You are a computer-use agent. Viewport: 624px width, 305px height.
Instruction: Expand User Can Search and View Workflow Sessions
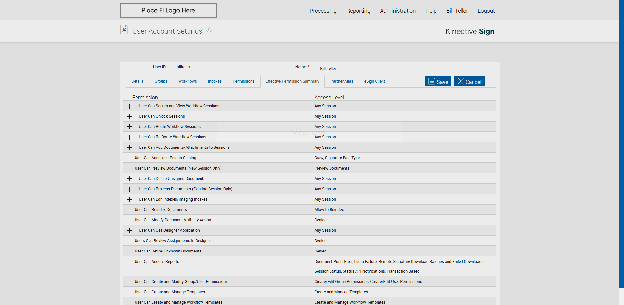click(x=129, y=106)
